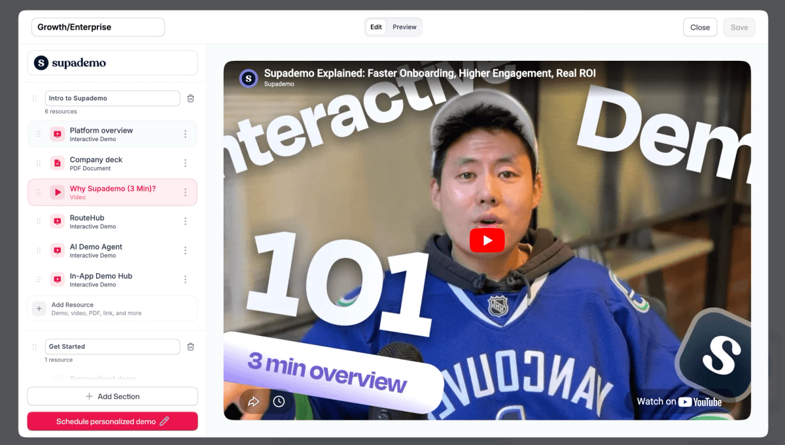The height and width of the screenshot is (445, 785).
Task: Click the demo icon for In-App Demo Hub
Action: point(58,280)
